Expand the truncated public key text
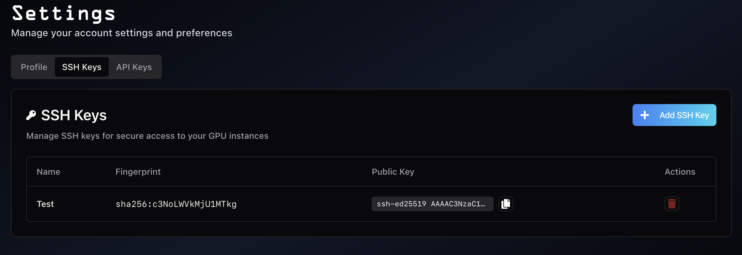The image size is (742, 255). [432, 204]
